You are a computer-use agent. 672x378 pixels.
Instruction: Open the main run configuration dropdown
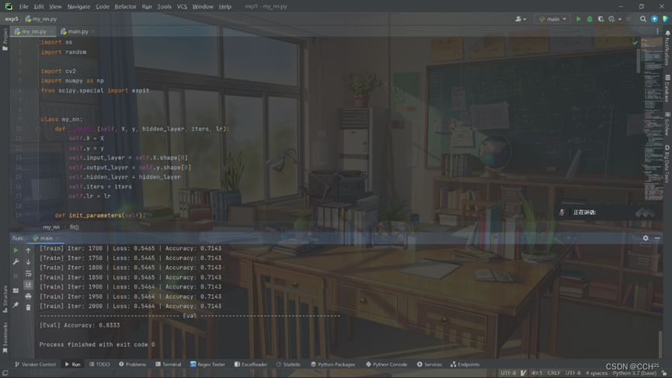click(x=553, y=19)
